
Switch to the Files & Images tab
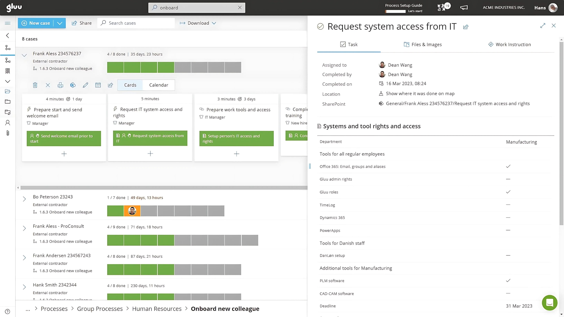(423, 44)
